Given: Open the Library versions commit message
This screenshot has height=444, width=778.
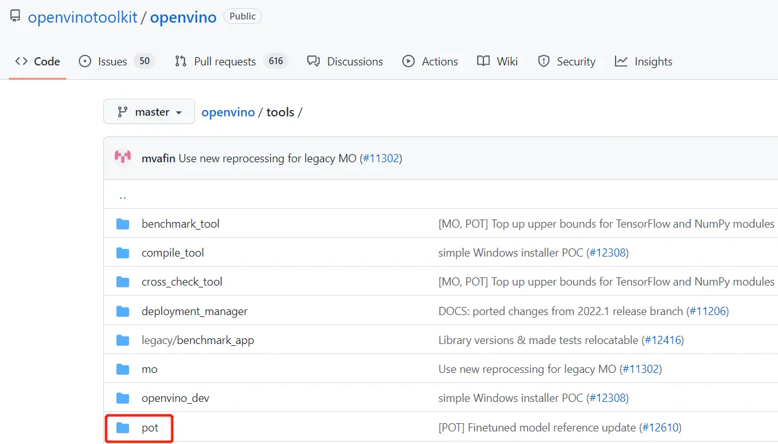Looking at the screenshot, I should pos(538,340).
